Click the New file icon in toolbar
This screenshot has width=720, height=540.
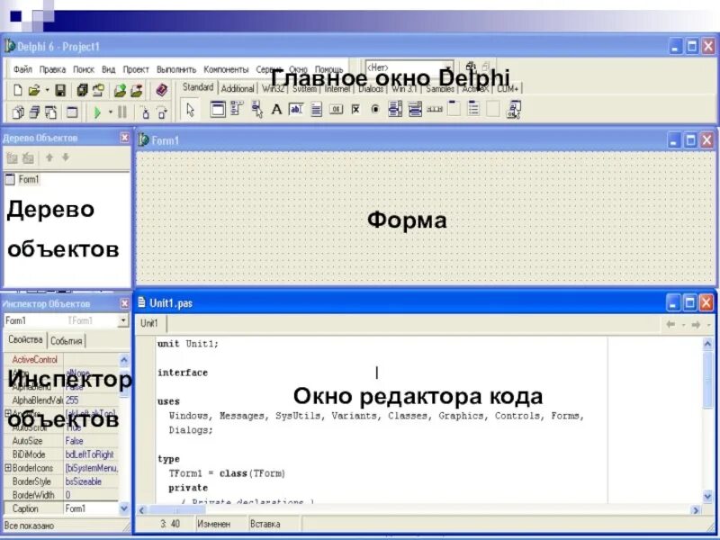pos(18,90)
